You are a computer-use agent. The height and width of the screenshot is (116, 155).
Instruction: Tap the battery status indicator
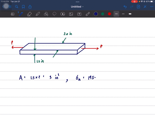pyautogui.click(x=152, y=2)
